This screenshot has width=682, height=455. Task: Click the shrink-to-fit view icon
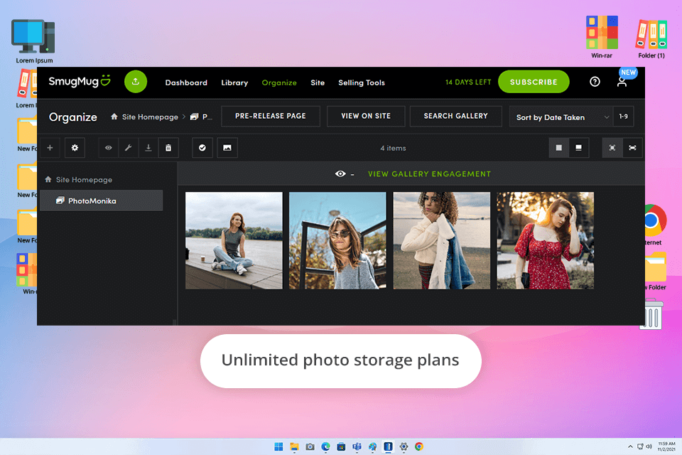pyautogui.click(x=612, y=148)
